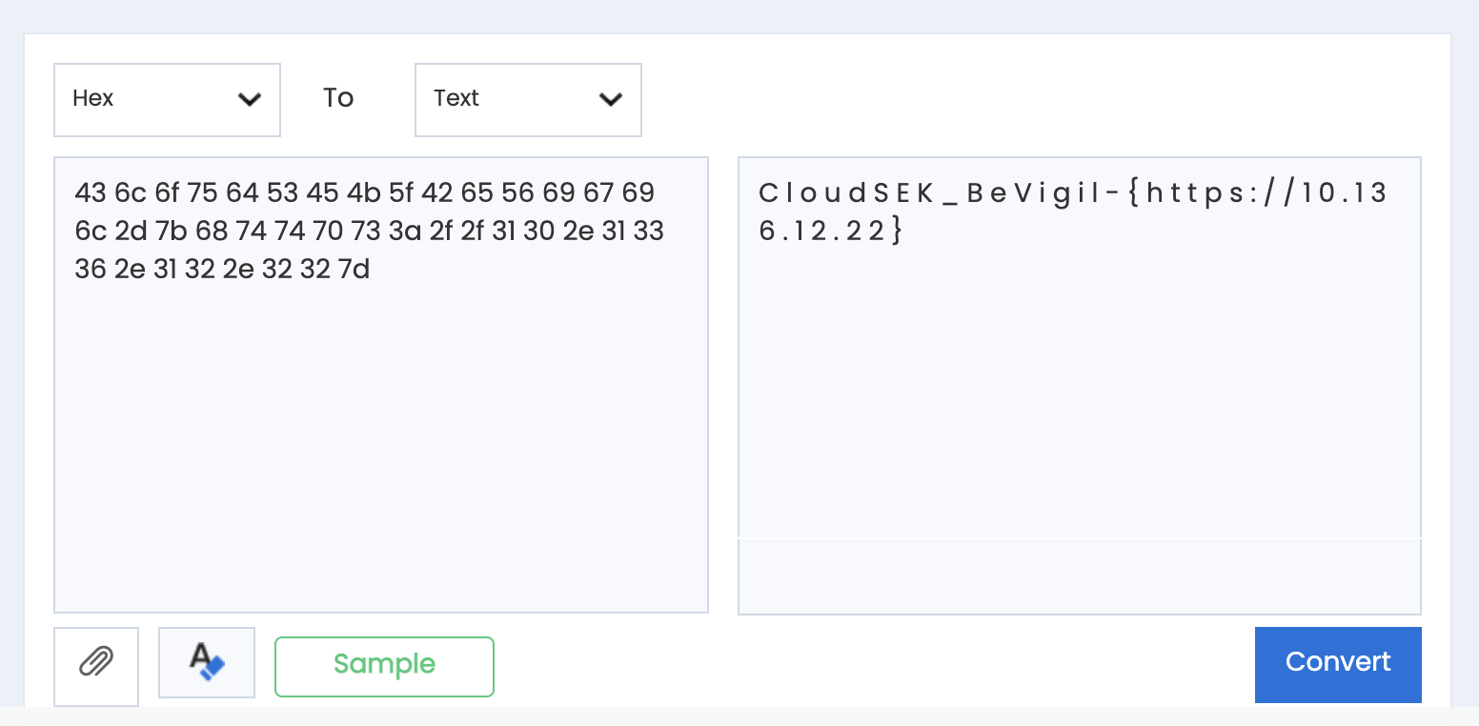This screenshot has height=726, width=1479.
Task: Click the empty strip beneath the output box
Action: pyautogui.click(x=1079, y=576)
